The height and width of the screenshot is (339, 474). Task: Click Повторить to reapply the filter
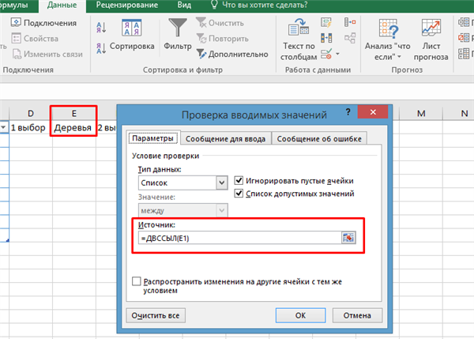click(223, 39)
